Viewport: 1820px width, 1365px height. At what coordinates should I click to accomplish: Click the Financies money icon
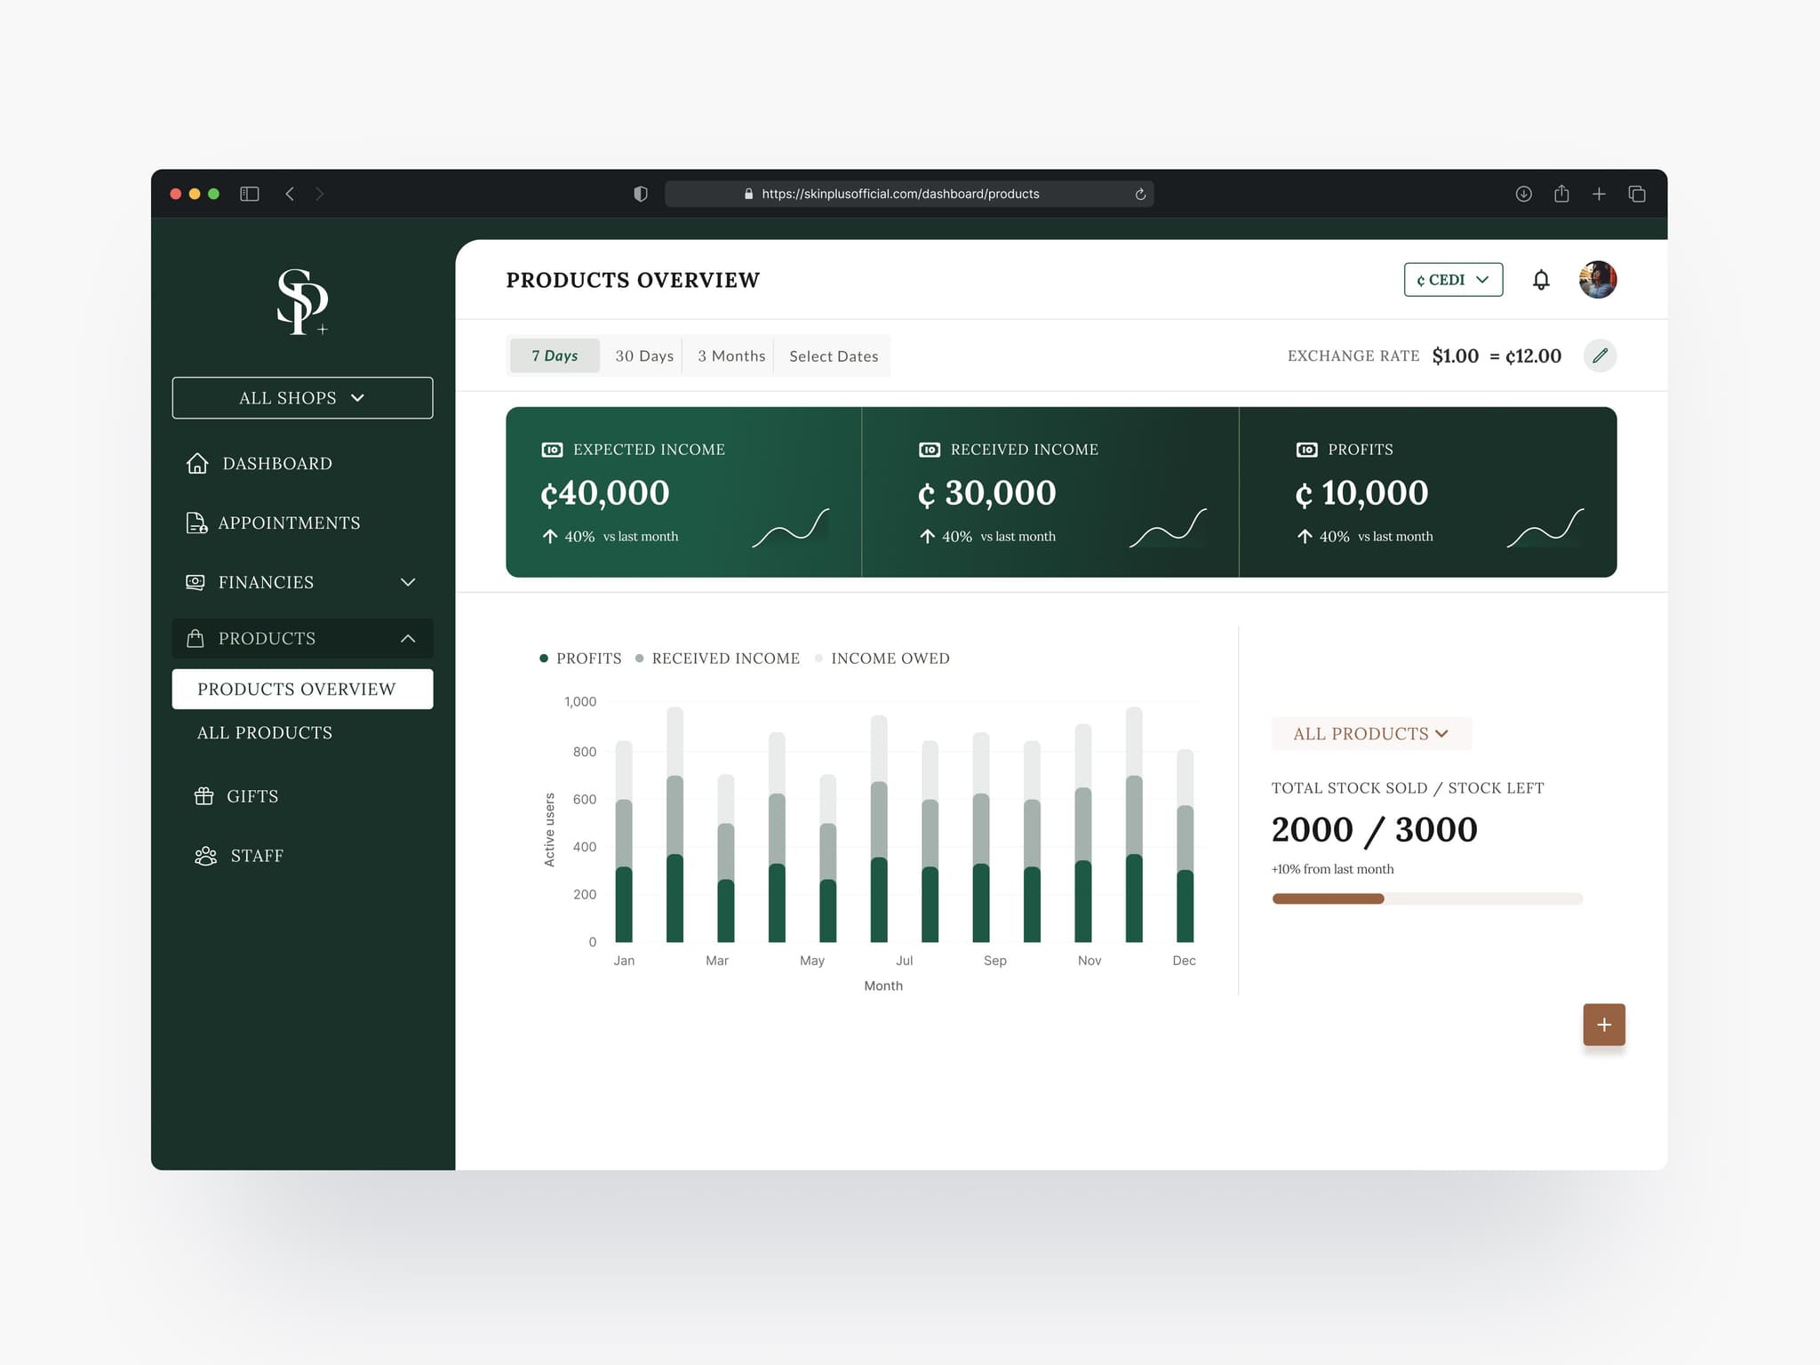click(196, 582)
